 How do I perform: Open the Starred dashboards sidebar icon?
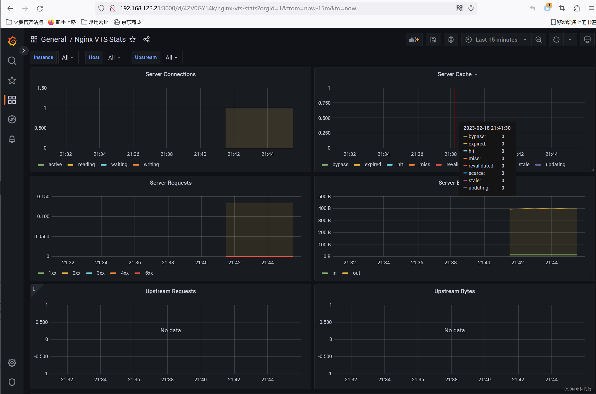tap(12, 80)
